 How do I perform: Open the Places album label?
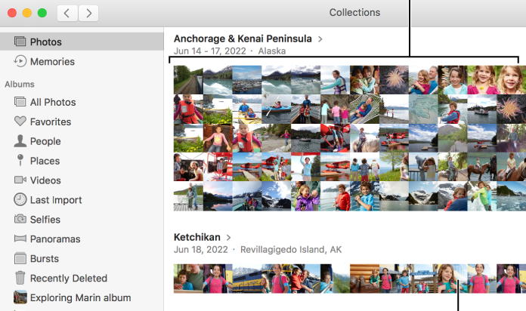click(45, 161)
